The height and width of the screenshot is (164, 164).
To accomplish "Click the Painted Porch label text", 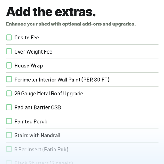I will pyautogui.click(x=31, y=121).
